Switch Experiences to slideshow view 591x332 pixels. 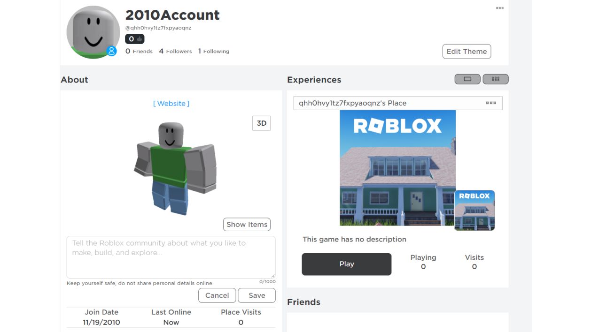[467, 79]
